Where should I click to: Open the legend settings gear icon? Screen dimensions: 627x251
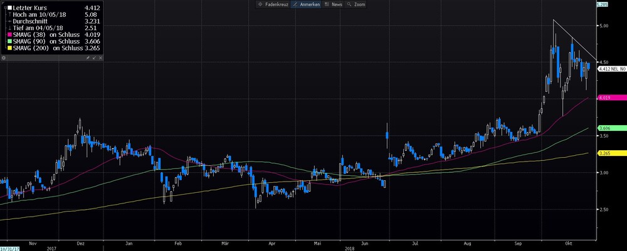pos(4,58)
